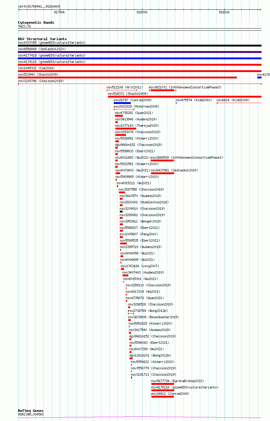Click the purple bar of variant nsv6556848
Screen dimensions: 270x421
point(140,52)
